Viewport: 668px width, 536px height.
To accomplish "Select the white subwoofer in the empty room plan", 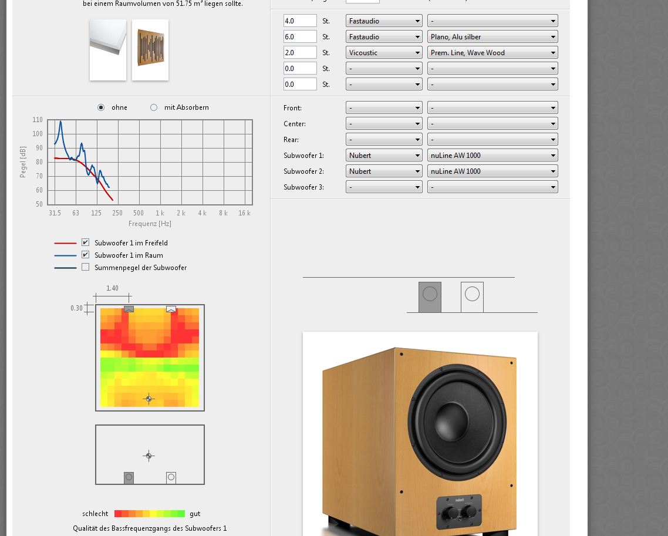I will tap(171, 478).
